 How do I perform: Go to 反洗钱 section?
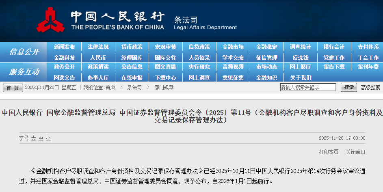point(301,58)
